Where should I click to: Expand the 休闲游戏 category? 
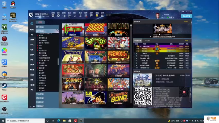click(47, 98)
